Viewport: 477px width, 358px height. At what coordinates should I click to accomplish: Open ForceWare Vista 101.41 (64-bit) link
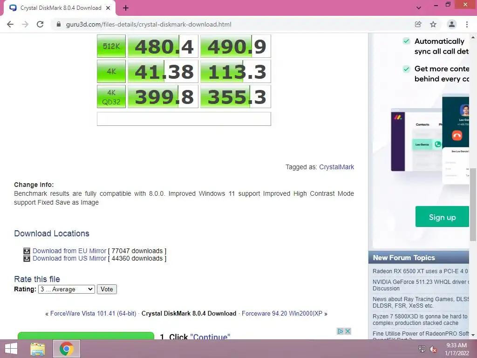93,314
